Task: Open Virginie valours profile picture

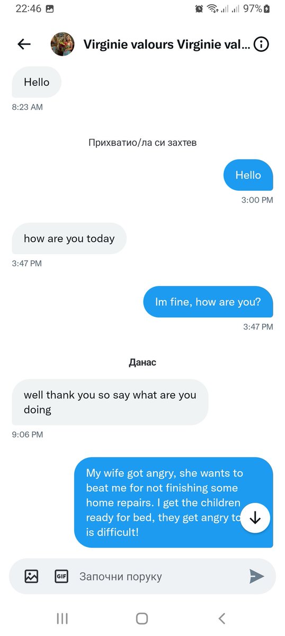Action: point(62,45)
